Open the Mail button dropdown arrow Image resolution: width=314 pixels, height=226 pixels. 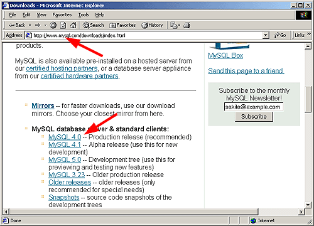coord(179,25)
